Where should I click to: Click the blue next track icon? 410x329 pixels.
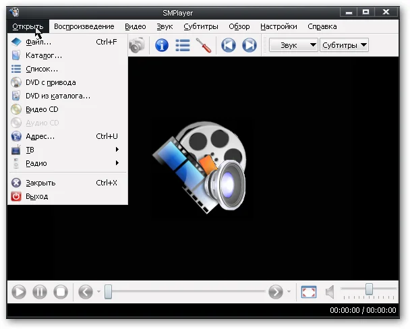pyautogui.click(x=250, y=45)
